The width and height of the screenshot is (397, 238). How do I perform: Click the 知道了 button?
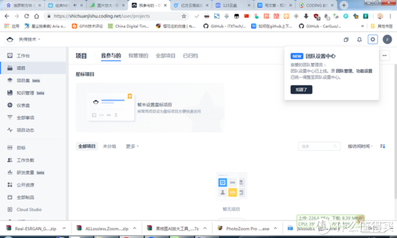point(301,89)
